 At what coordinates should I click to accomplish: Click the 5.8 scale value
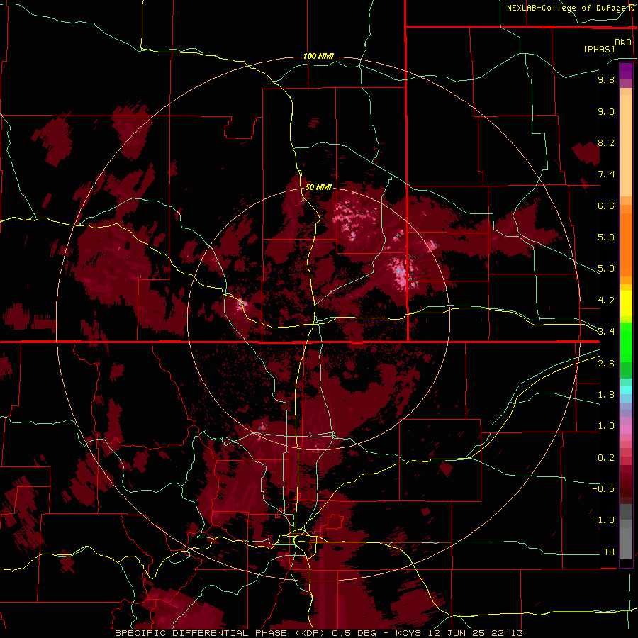point(606,237)
